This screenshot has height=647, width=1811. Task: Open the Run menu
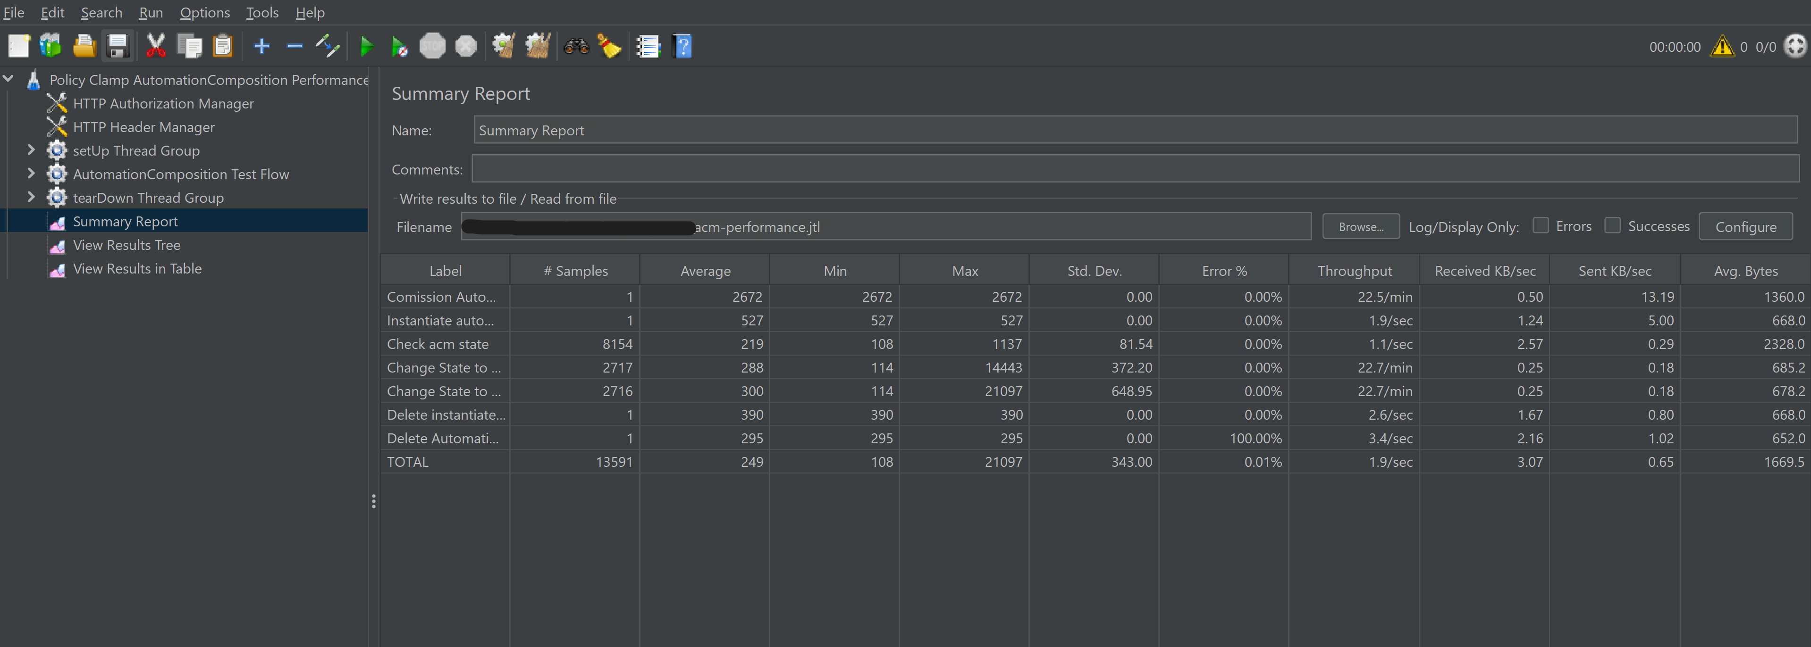click(x=151, y=13)
